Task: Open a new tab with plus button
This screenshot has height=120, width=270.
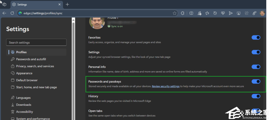Action: 67,4
